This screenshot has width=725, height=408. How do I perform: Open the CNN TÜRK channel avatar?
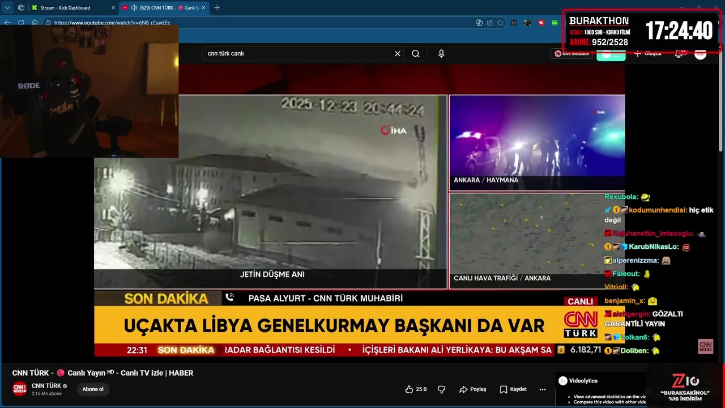(x=20, y=389)
